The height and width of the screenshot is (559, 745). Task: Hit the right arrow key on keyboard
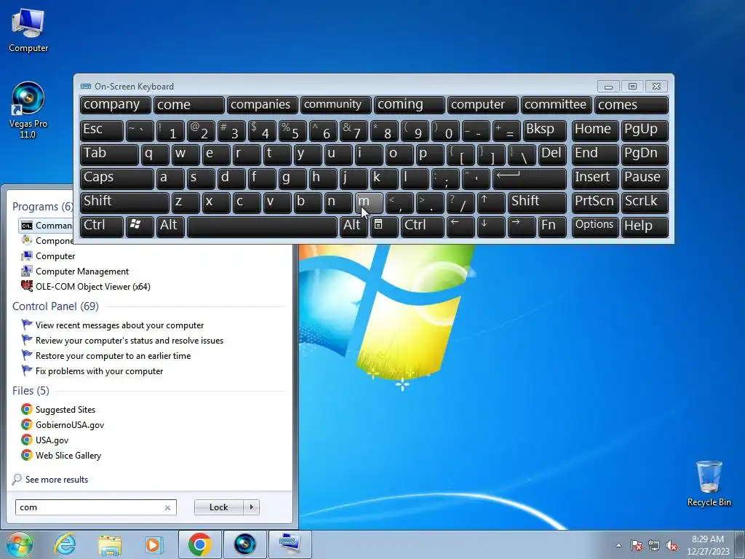[522, 227]
